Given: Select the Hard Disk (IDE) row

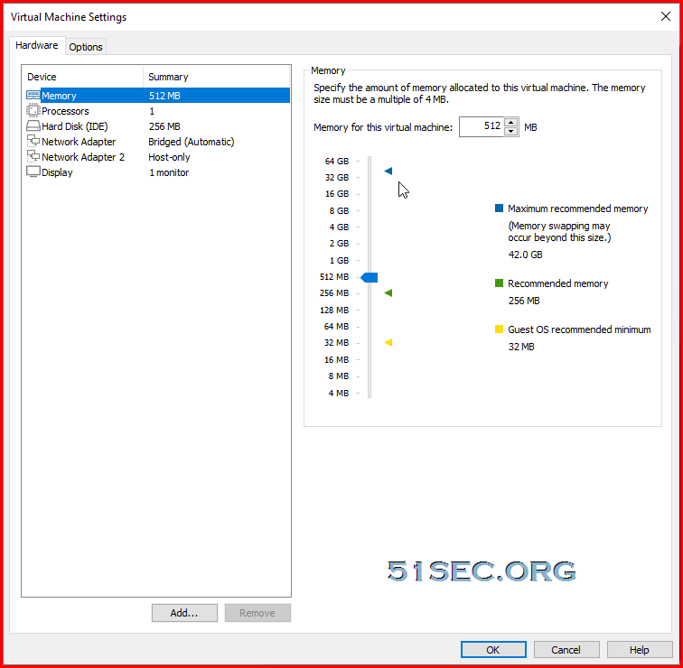Looking at the screenshot, I should coord(158,126).
